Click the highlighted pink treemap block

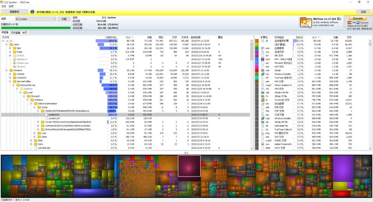189,166
